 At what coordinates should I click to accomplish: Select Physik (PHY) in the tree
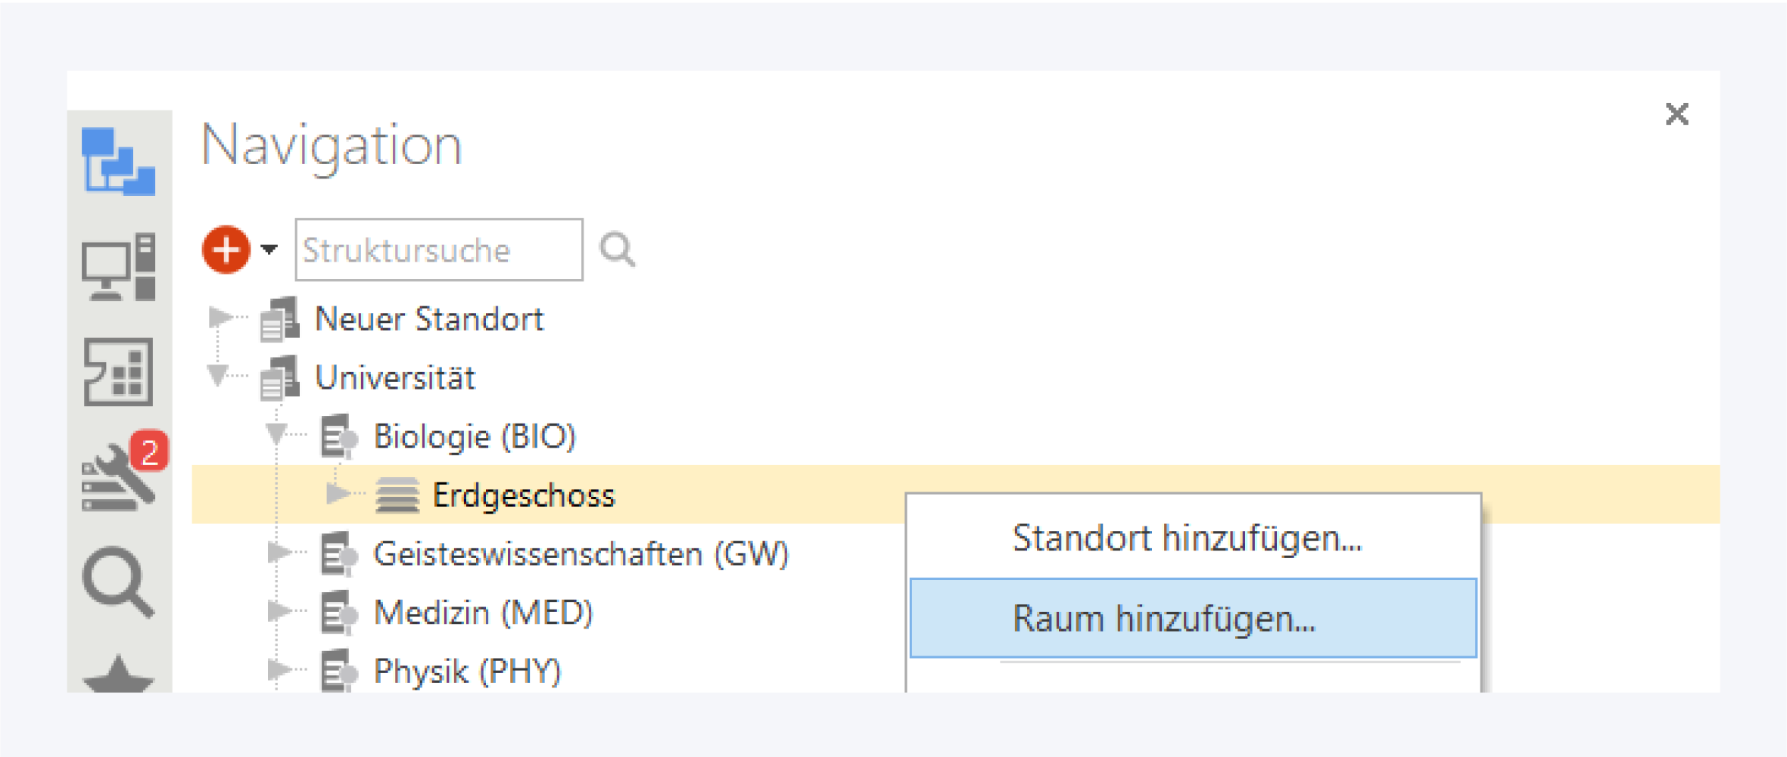pyautogui.click(x=467, y=672)
